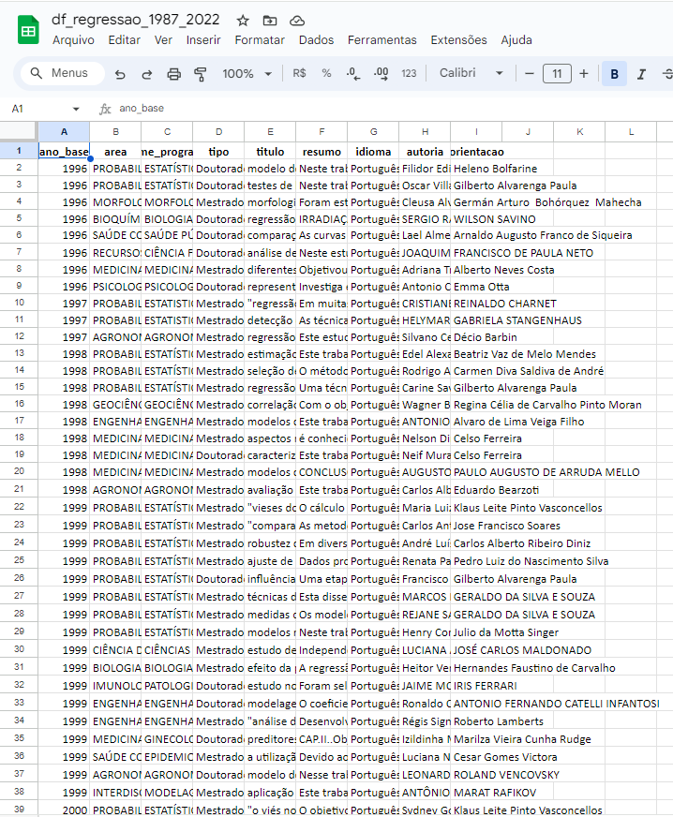Click cell 'Eduardo Bearzoti'
The image size is (673, 817).
496,490
